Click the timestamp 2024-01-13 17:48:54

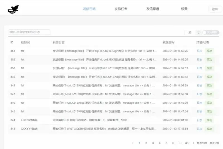click(175, 129)
